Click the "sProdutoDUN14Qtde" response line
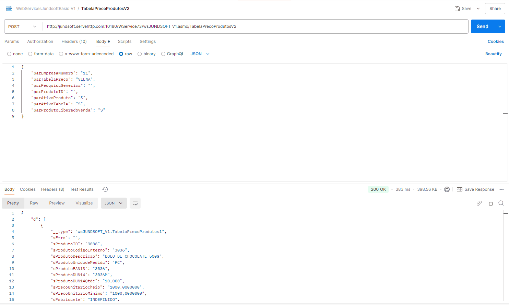The width and height of the screenshot is (509, 305). [x=88, y=281]
